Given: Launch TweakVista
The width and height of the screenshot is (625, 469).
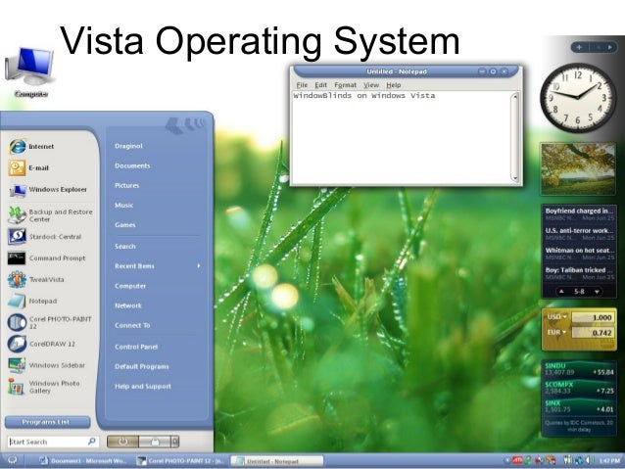Looking at the screenshot, I should (36, 279).
